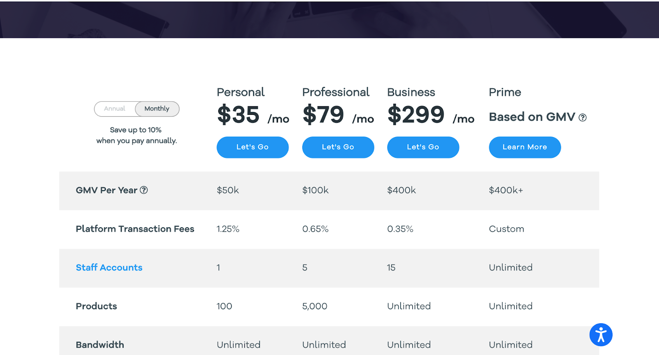Click help icon beside Based on GMV
The height and width of the screenshot is (355, 659).
pos(582,118)
